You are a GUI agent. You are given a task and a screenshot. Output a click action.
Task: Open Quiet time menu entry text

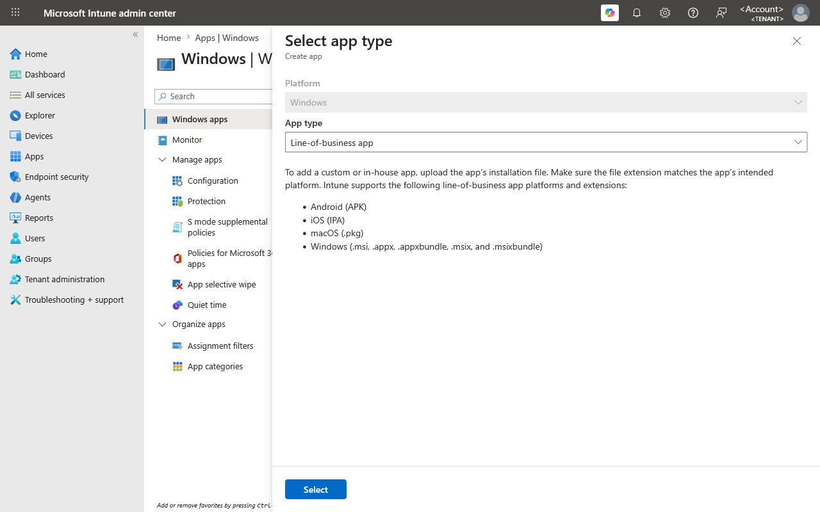[x=207, y=305]
